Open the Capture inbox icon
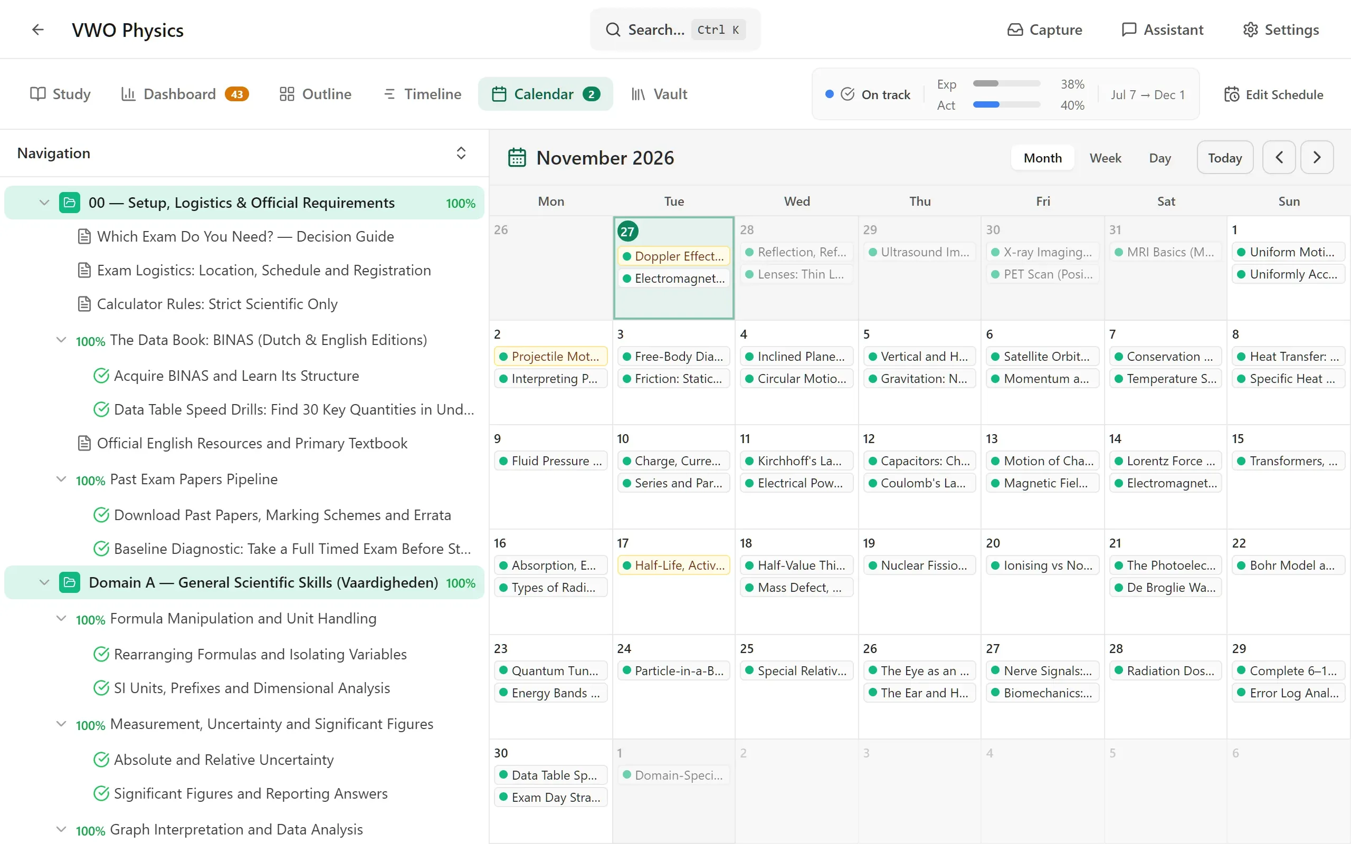 tap(1015, 30)
